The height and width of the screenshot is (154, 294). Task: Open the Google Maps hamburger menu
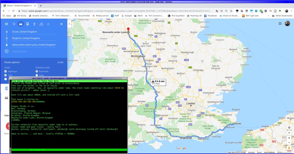pyautogui.click(x=6, y=24)
